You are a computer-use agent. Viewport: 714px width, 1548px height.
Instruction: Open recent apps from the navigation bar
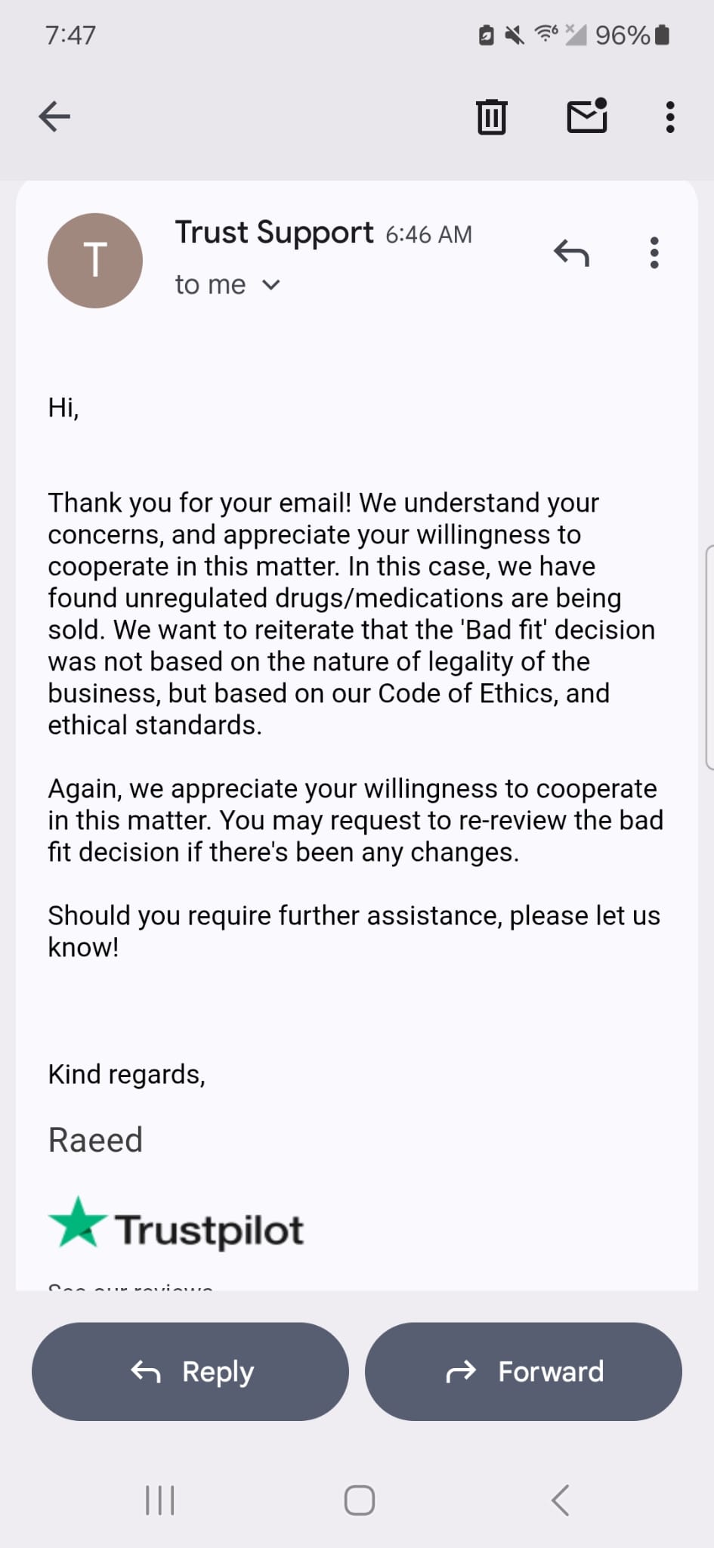coord(159,1500)
